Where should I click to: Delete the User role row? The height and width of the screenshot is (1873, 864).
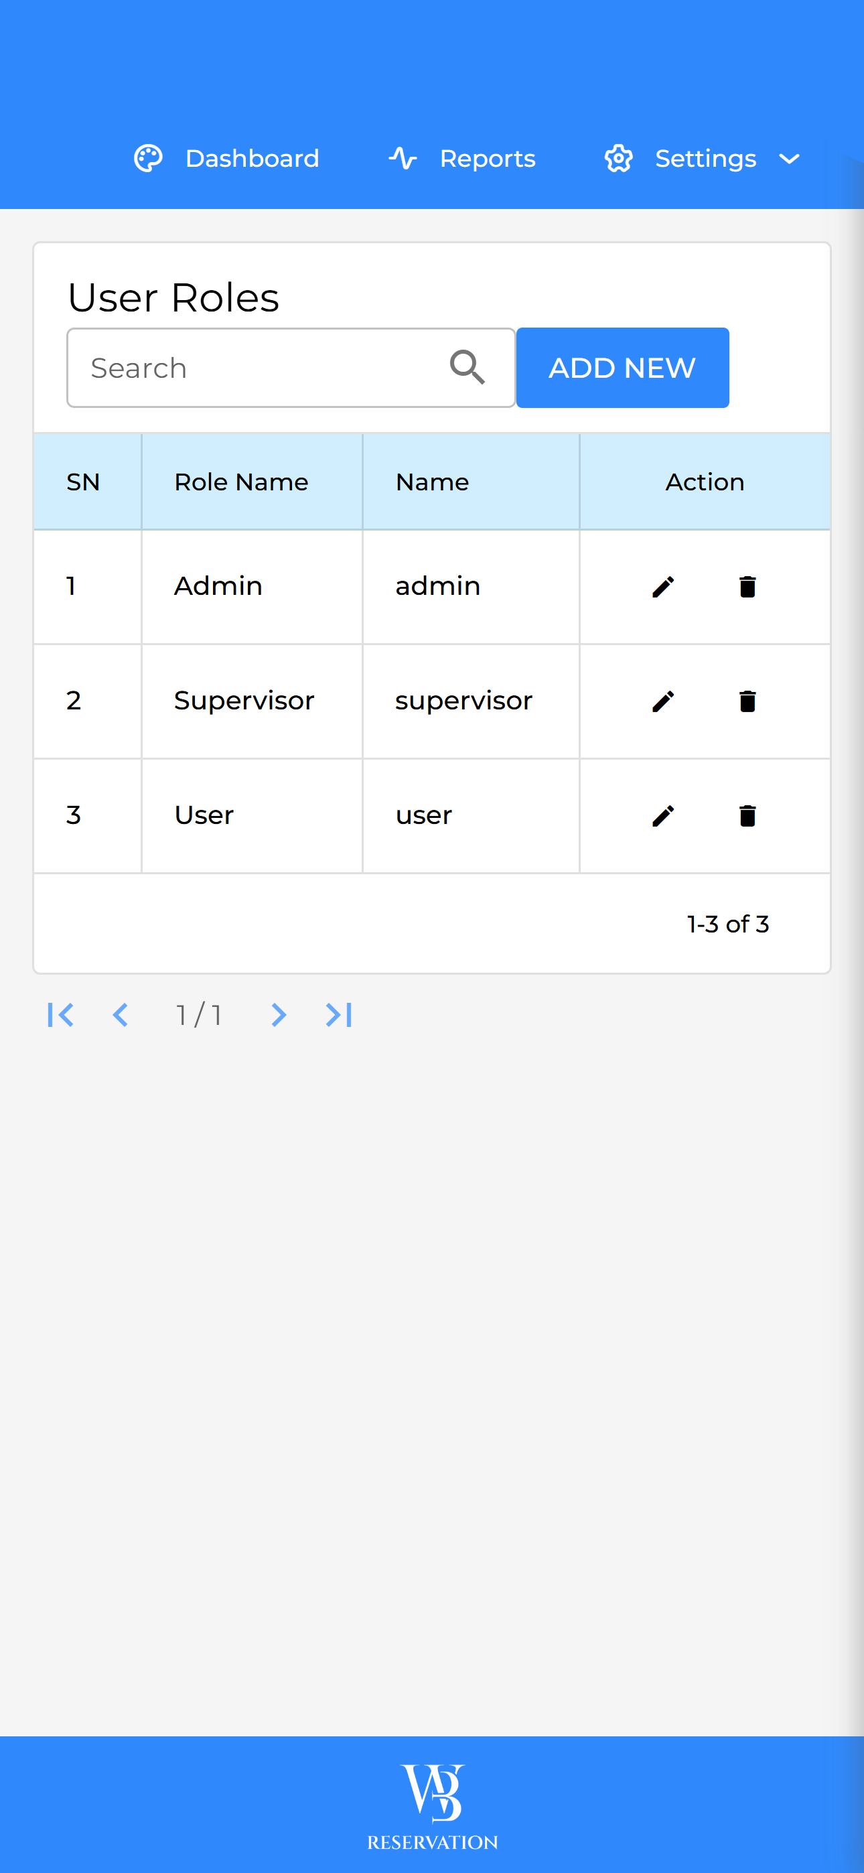click(x=747, y=816)
